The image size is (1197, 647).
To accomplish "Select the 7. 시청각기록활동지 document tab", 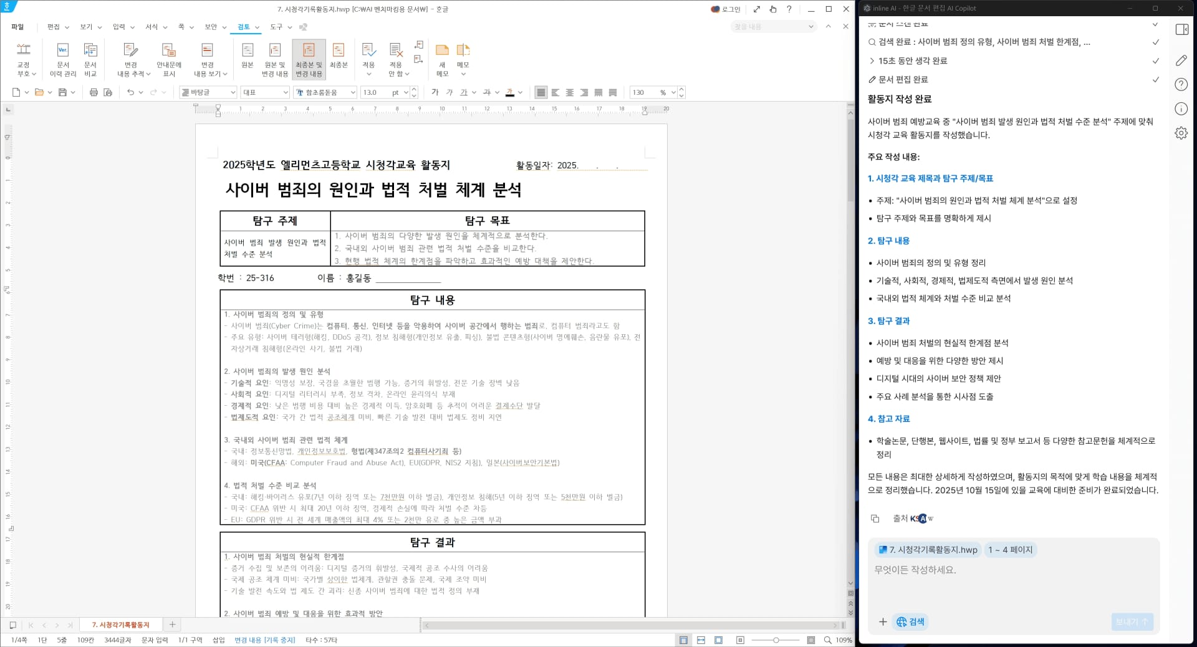I will [x=121, y=625].
